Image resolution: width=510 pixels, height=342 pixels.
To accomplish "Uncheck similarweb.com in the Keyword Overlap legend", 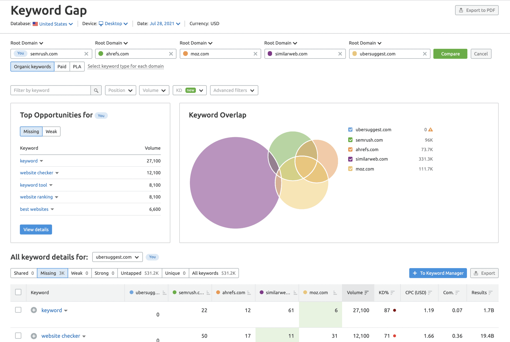I will click(350, 159).
